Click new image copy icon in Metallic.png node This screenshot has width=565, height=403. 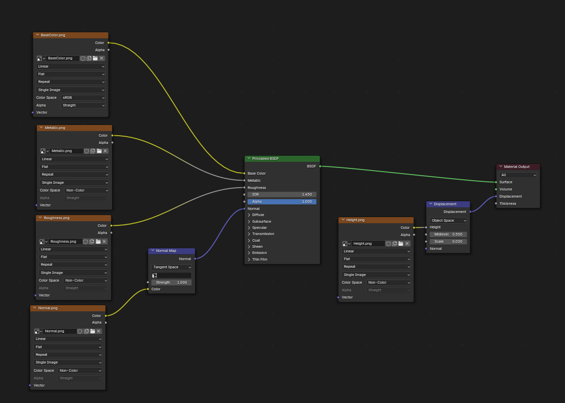click(x=93, y=151)
